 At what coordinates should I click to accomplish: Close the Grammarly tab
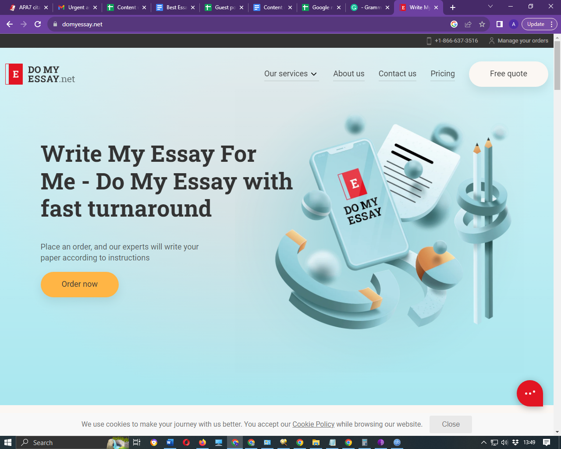pos(387,7)
